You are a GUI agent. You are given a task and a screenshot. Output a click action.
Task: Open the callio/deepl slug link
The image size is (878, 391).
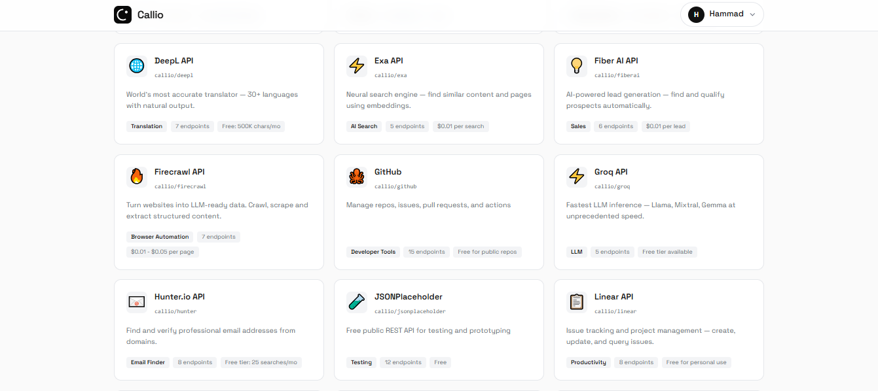click(x=173, y=75)
